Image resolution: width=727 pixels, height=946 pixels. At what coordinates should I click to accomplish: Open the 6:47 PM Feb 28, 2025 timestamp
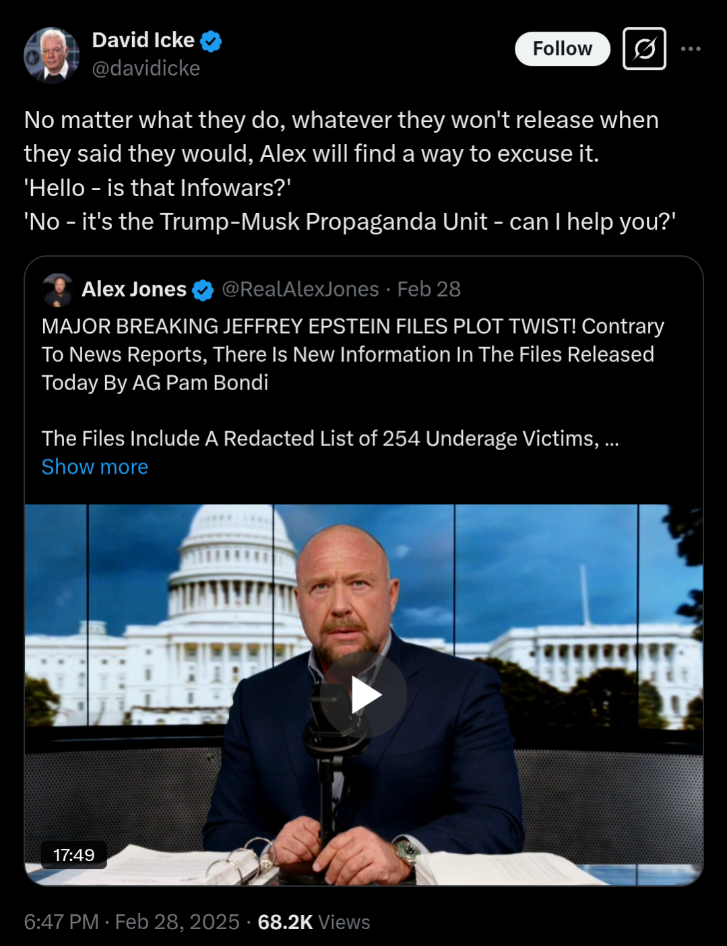tap(131, 922)
